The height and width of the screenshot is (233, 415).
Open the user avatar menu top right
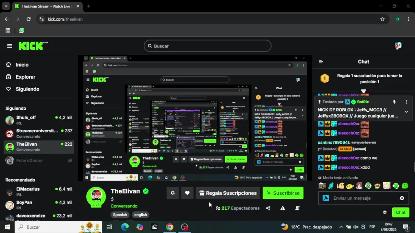coord(398,46)
